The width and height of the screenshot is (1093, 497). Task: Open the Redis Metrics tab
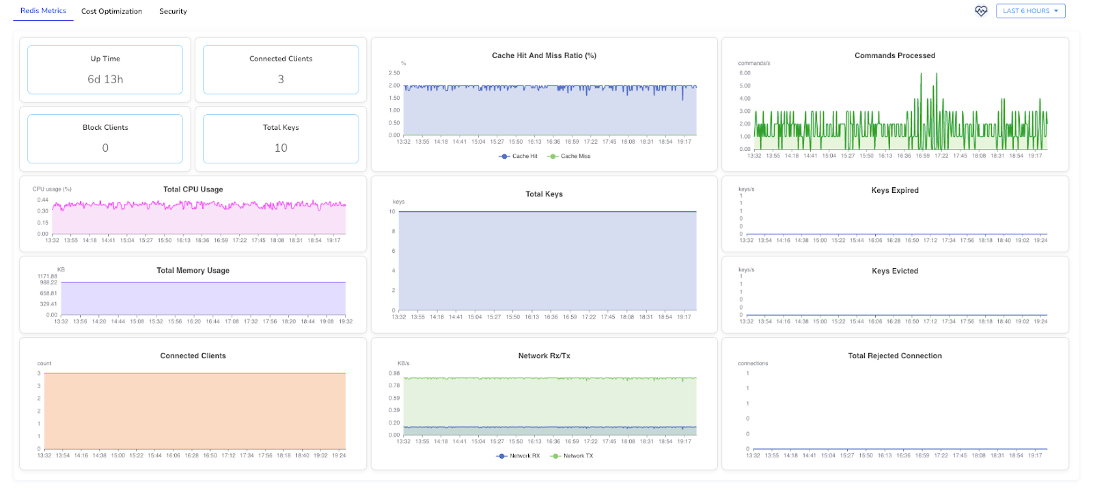point(43,11)
